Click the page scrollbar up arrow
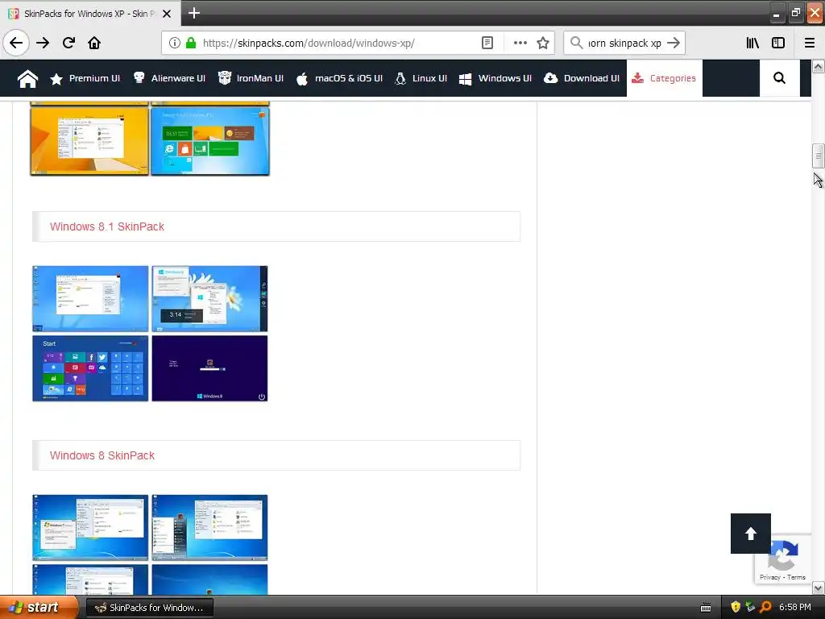This screenshot has width=825, height=619. (818, 66)
